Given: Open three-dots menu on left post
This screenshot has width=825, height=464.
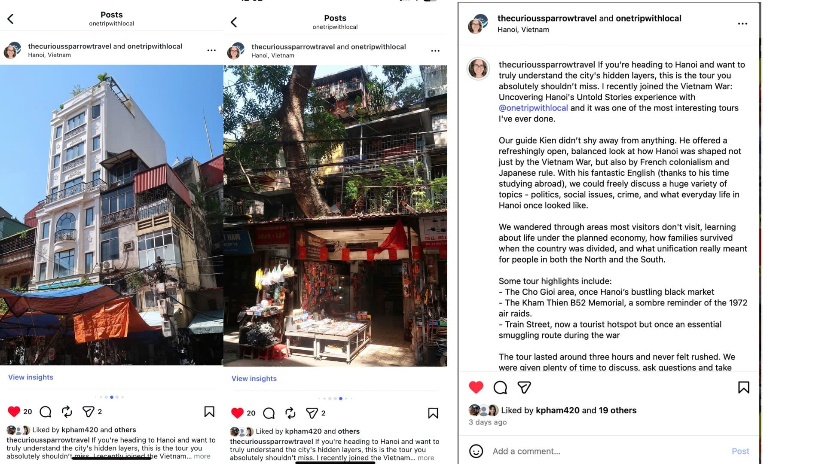Looking at the screenshot, I should pos(211,50).
